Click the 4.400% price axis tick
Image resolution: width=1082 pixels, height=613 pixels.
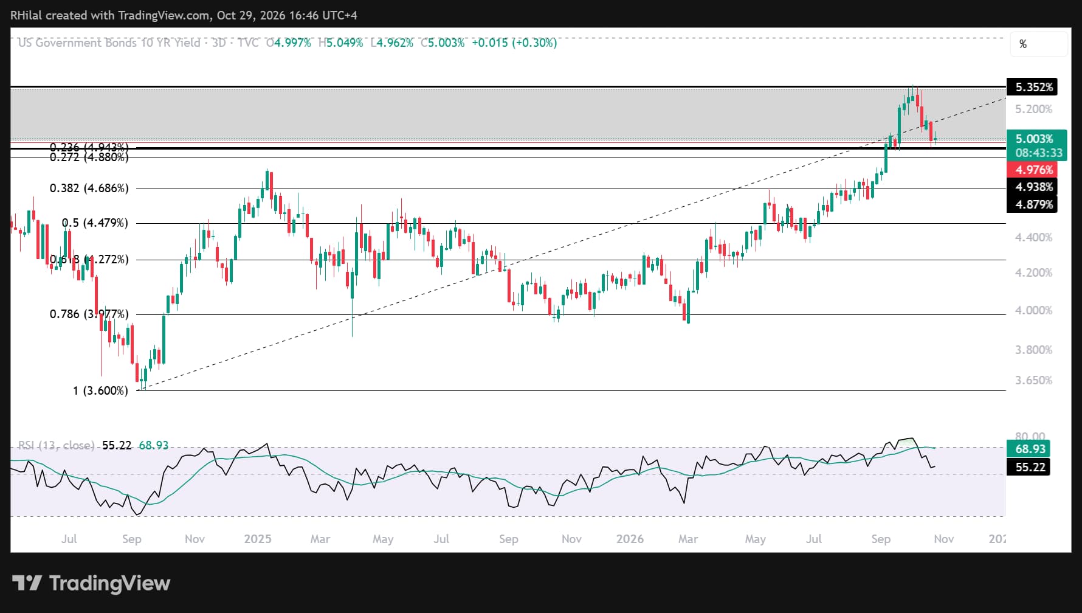pyautogui.click(x=1033, y=237)
